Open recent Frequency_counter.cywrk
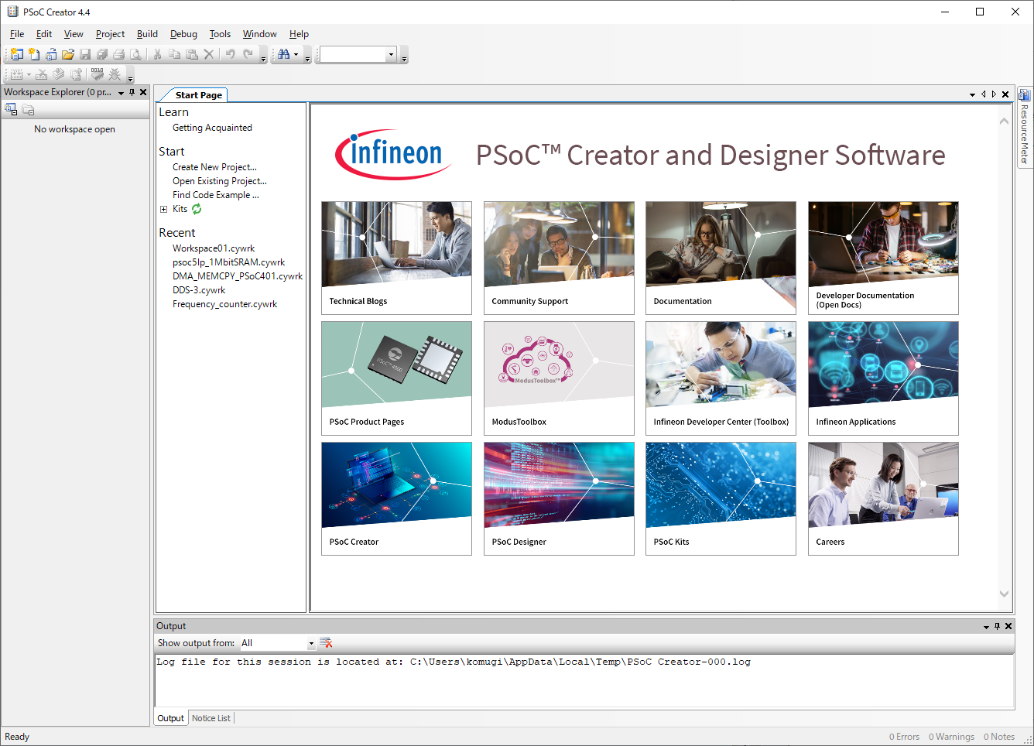 (x=224, y=304)
